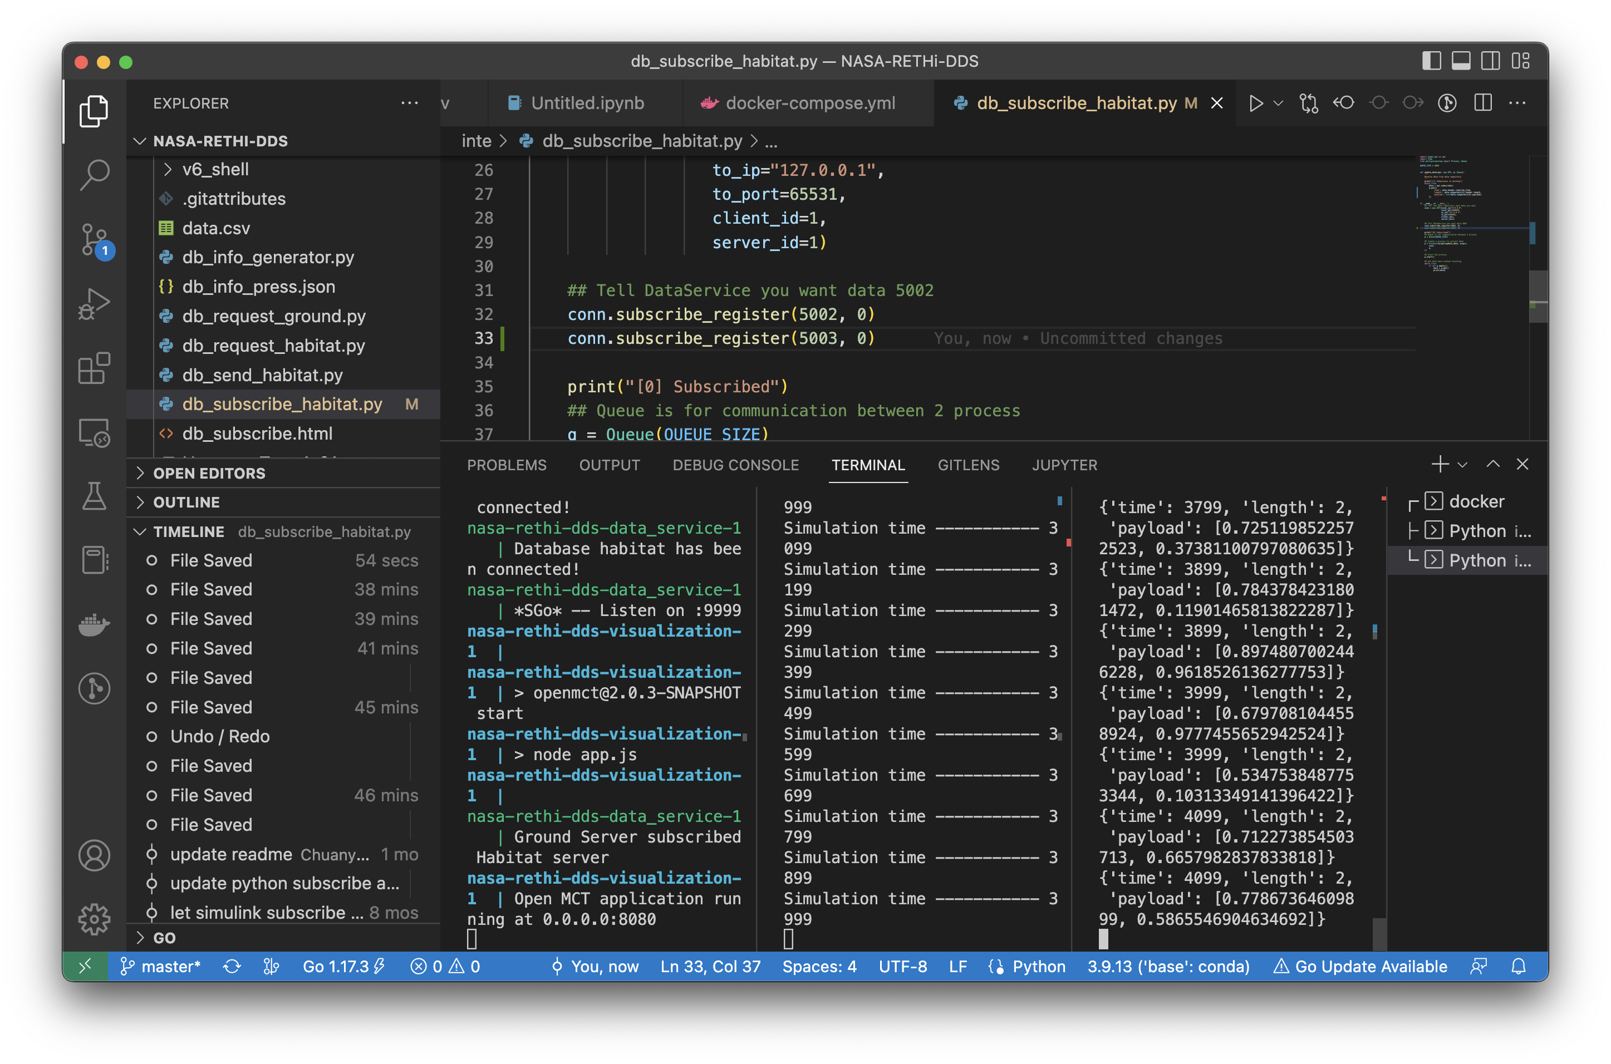
Task: Open db_send_habitat.py in the explorer
Action: click(262, 375)
